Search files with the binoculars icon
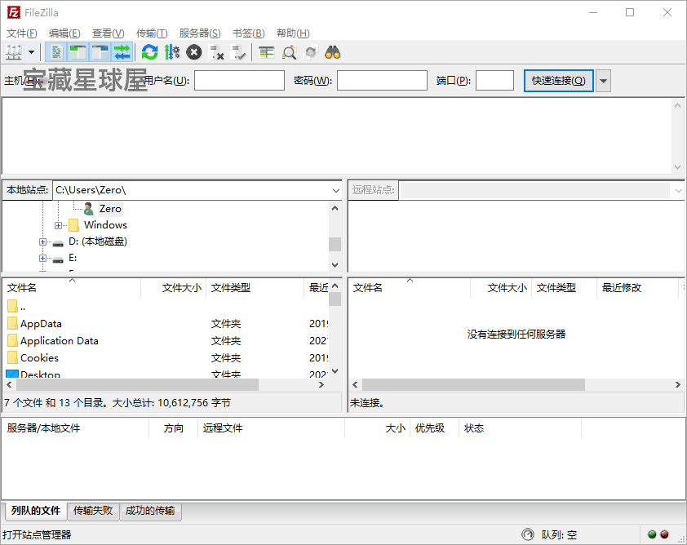Screen dimensions: 687x545 [x=333, y=52]
